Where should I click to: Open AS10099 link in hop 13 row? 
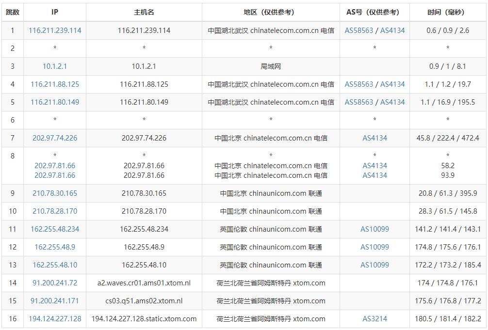tap(374, 265)
